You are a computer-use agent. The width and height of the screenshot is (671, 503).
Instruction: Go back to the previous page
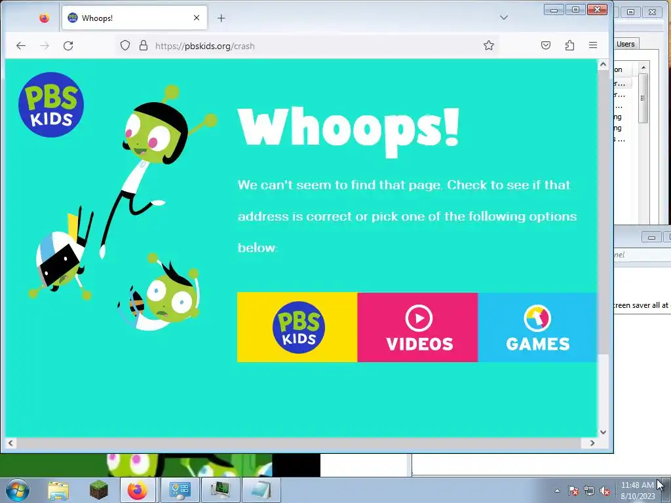click(x=20, y=46)
